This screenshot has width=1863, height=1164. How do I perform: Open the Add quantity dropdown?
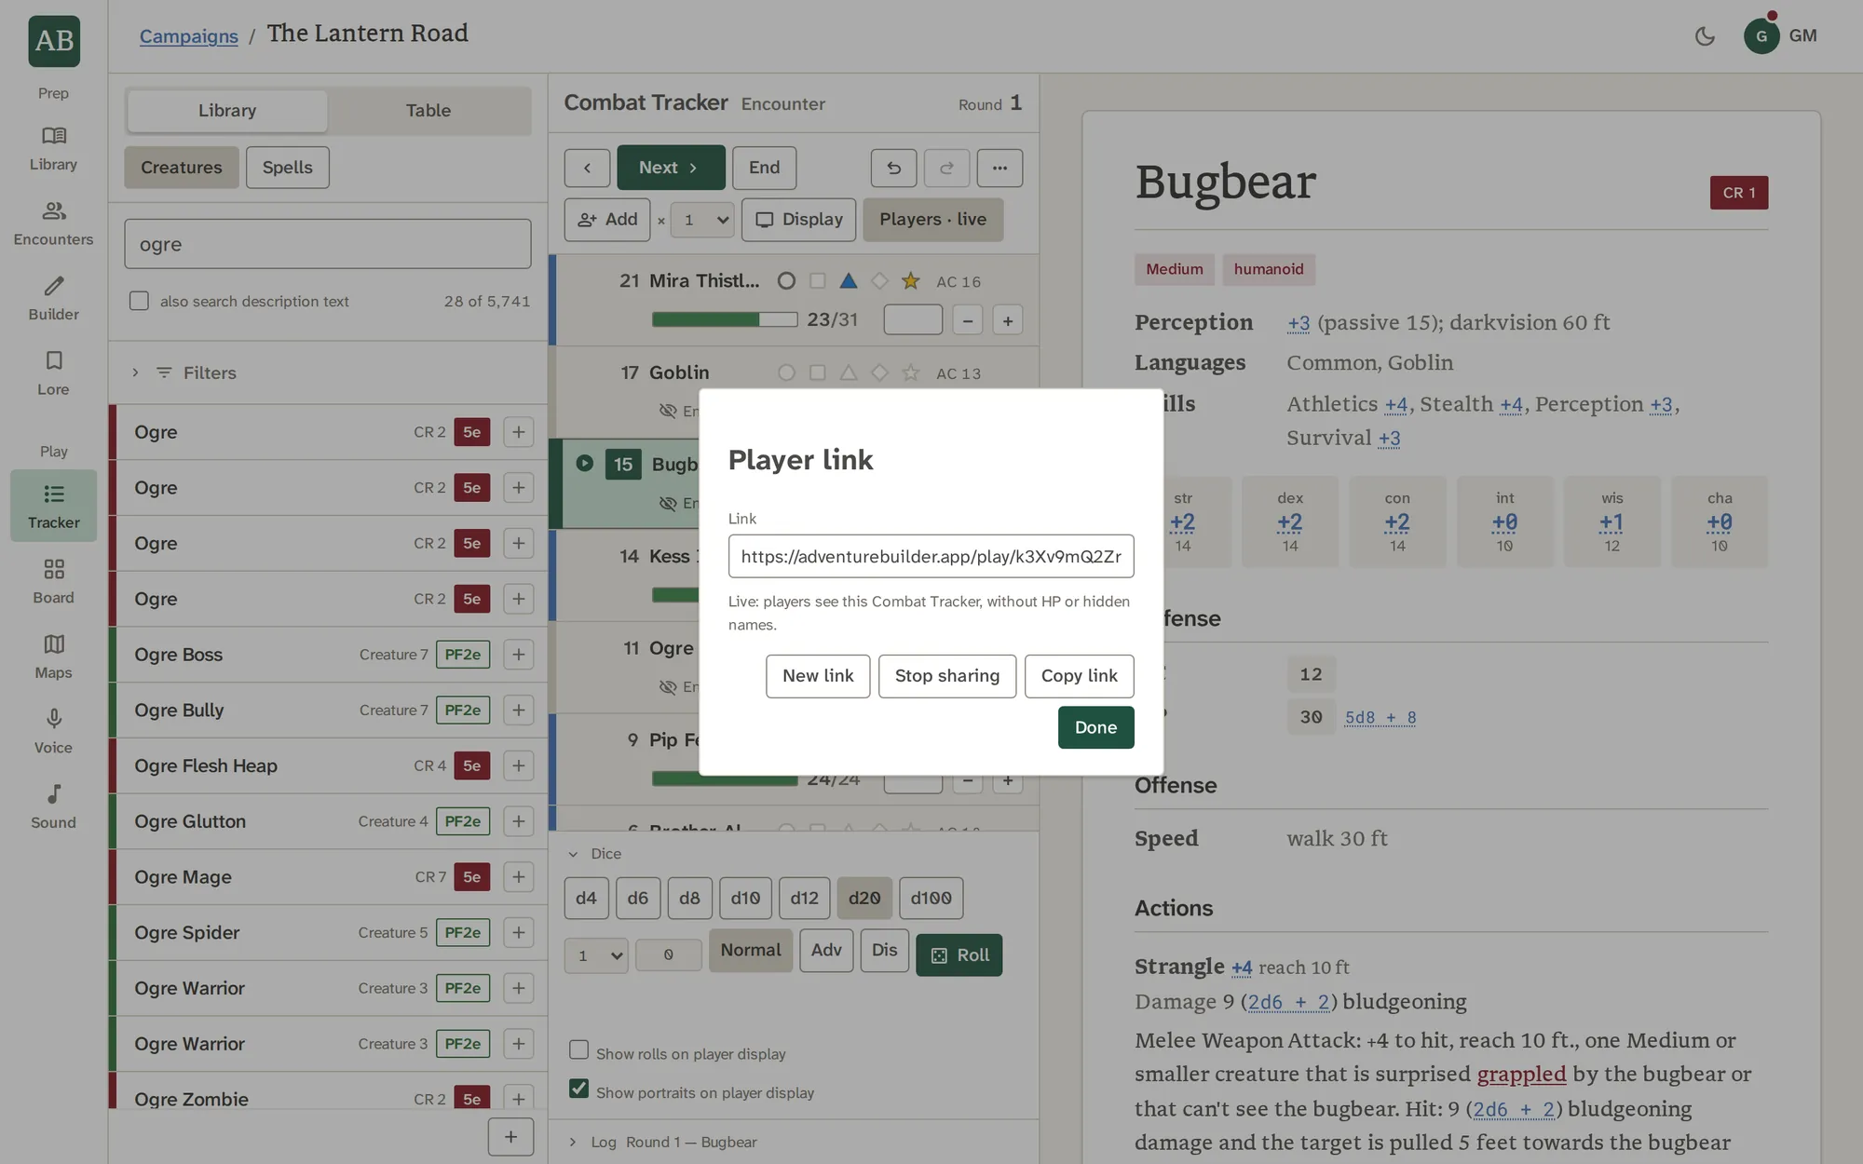coord(703,220)
